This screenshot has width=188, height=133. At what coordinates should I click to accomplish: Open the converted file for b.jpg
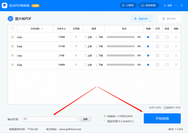(157, 46)
